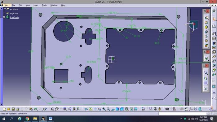Click the Fit All In icon
Image resolution: width=217 pixels, height=122 pixels.
click(x=91, y=109)
